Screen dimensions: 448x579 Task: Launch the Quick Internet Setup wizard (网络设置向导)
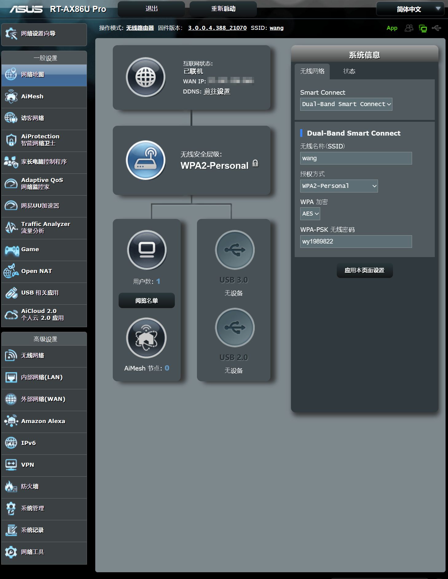tap(44, 34)
